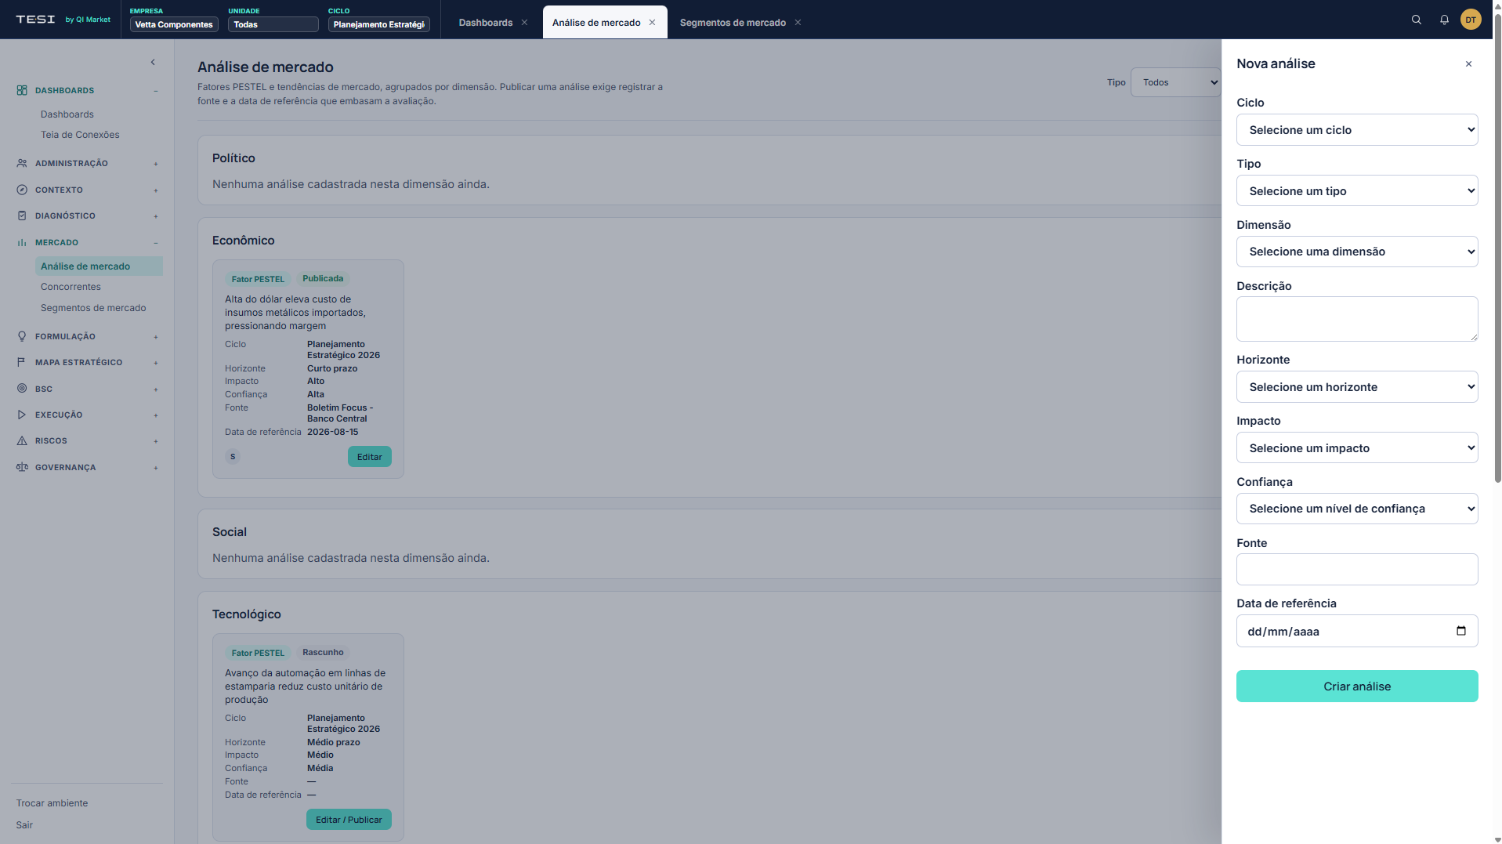The image size is (1502, 844).
Task: Open the Ciclo selector in header
Action: tap(379, 24)
